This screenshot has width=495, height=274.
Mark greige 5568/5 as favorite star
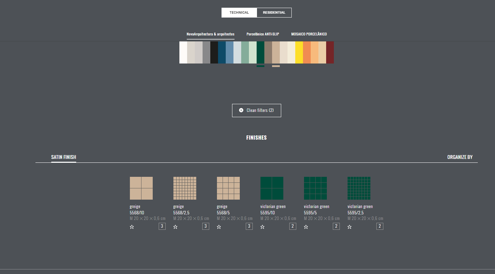click(219, 227)
